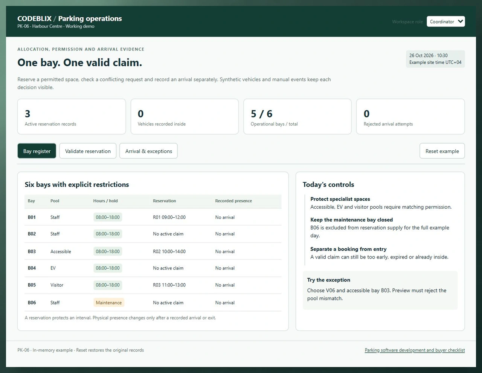
Task: Select the B02 bay cell
Action: coord(32,234)
